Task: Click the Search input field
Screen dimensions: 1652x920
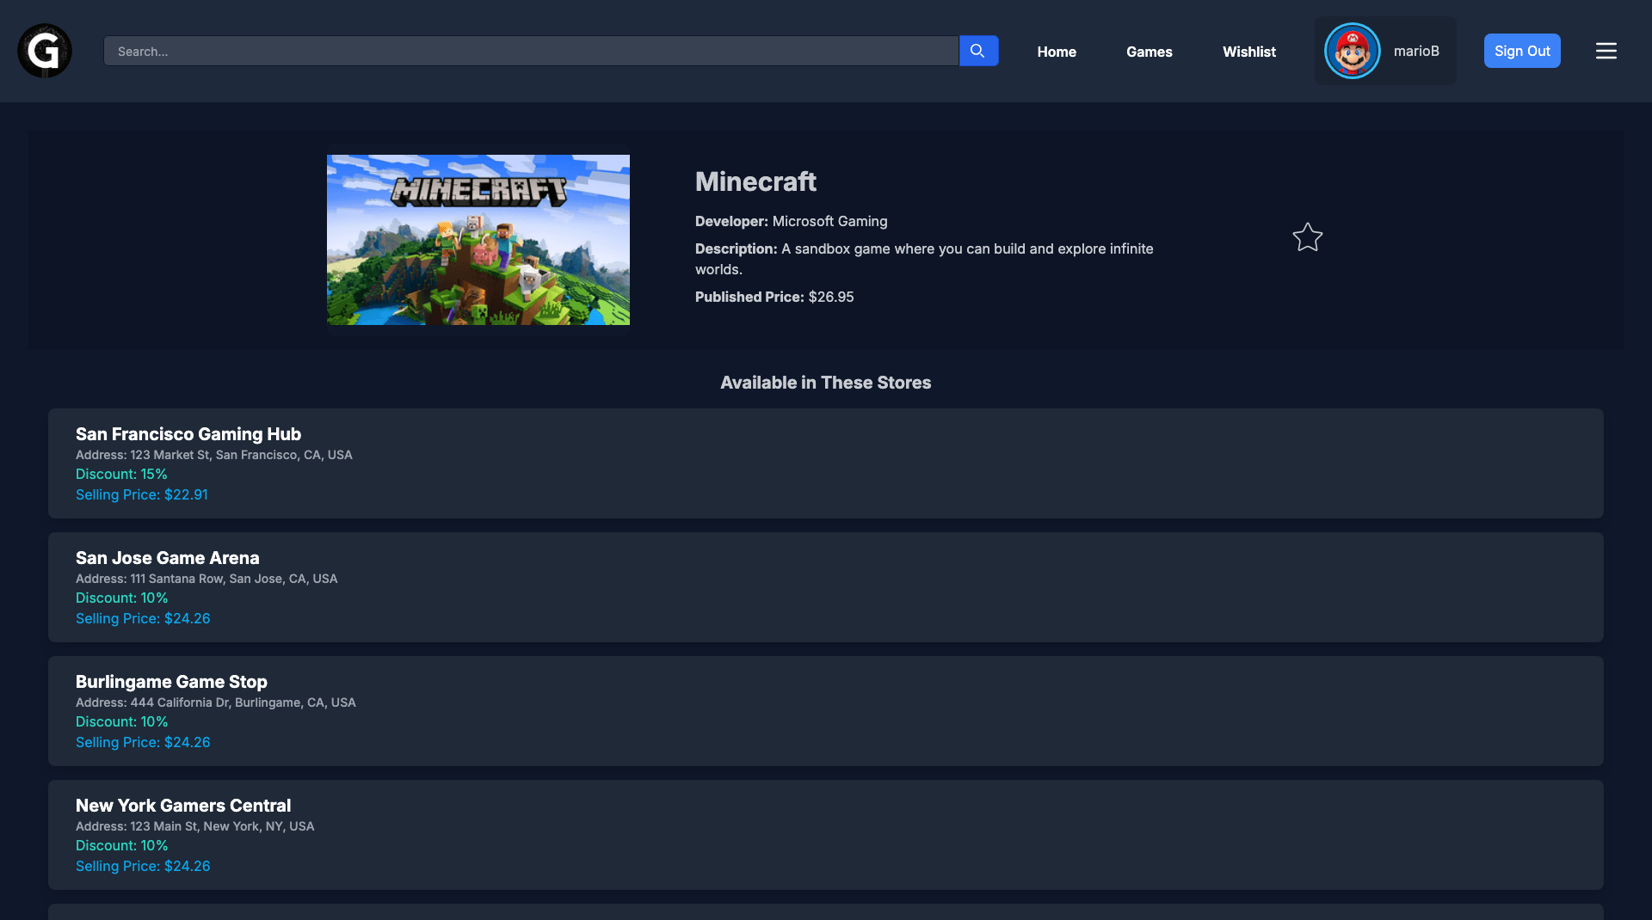Action: (x=531, y=51)
